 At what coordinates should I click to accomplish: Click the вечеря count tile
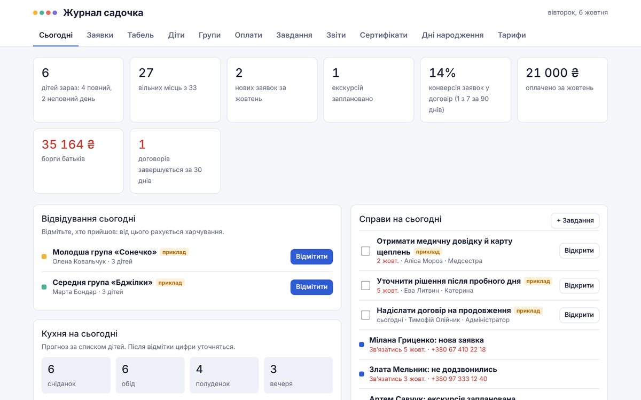click(x=298, y=375)
